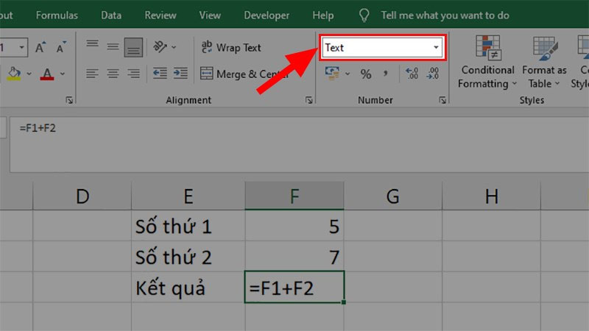The height and width of the screenshot is (331, 589).
Task: Click the Percent Style icon
Action: coord(365,74)
